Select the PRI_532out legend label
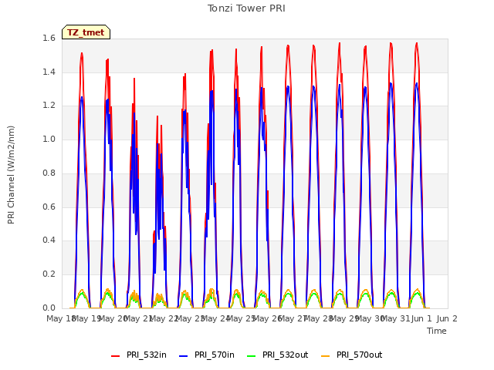This screenshot has width=494, height=370. point(286,355)
